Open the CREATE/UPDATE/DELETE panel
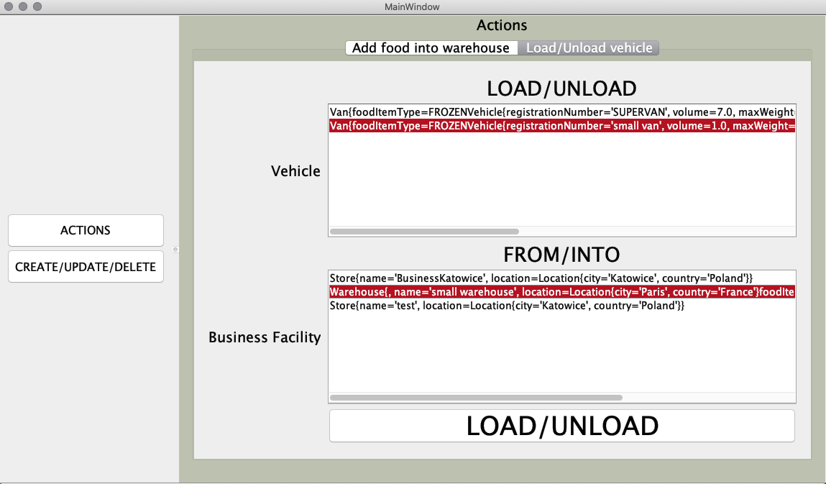 click(86, 267)
